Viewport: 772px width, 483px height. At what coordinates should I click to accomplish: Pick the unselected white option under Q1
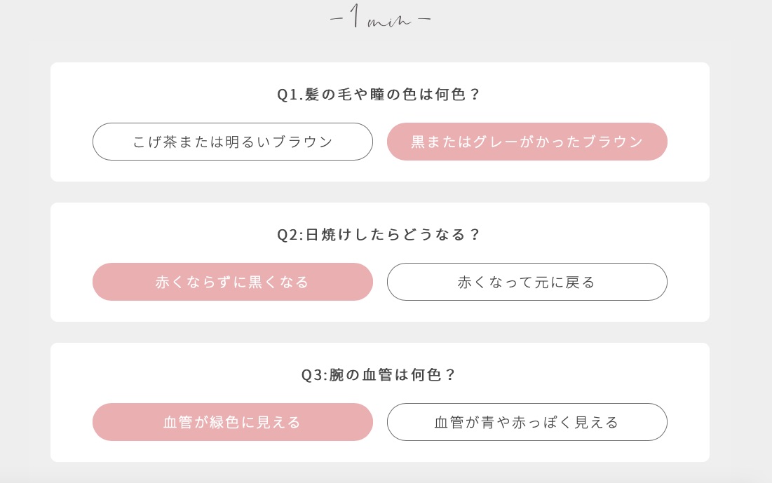(232, 142)
